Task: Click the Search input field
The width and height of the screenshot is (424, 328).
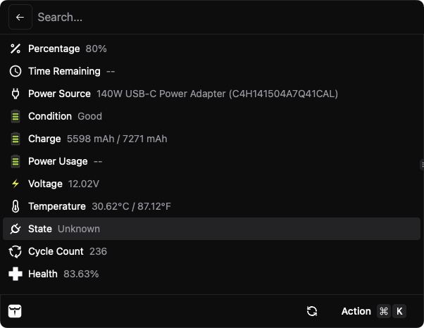Action: click(211, 18)
